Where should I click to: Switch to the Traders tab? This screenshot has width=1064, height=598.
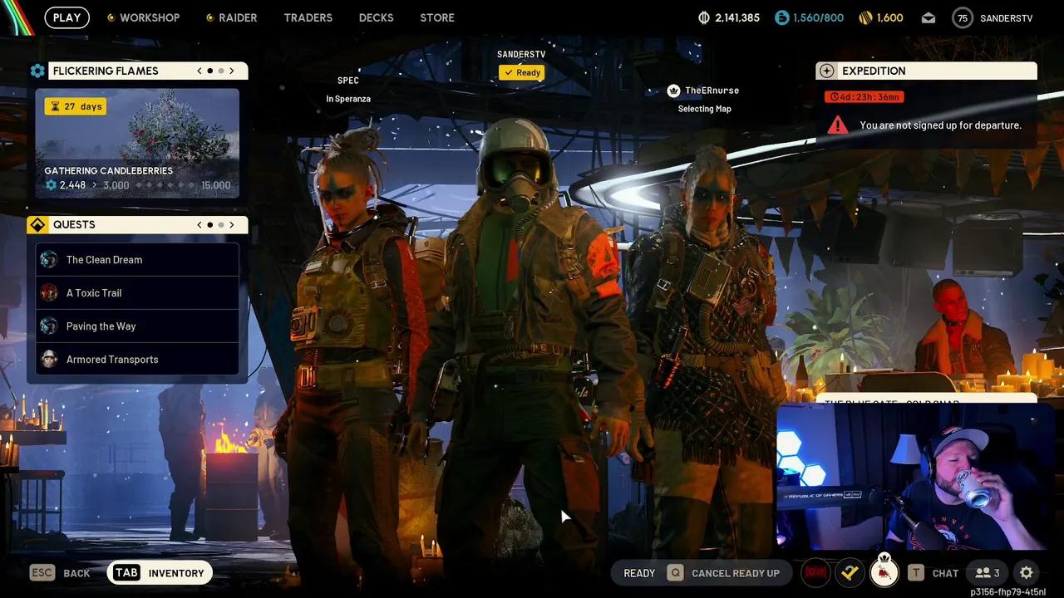point(308,17)
